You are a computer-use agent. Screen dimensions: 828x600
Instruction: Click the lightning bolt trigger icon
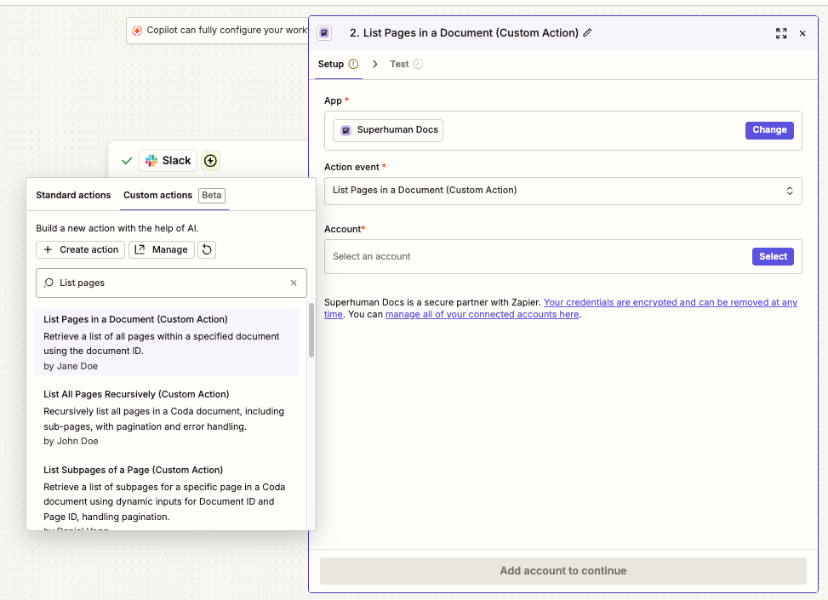click(211, 161)
